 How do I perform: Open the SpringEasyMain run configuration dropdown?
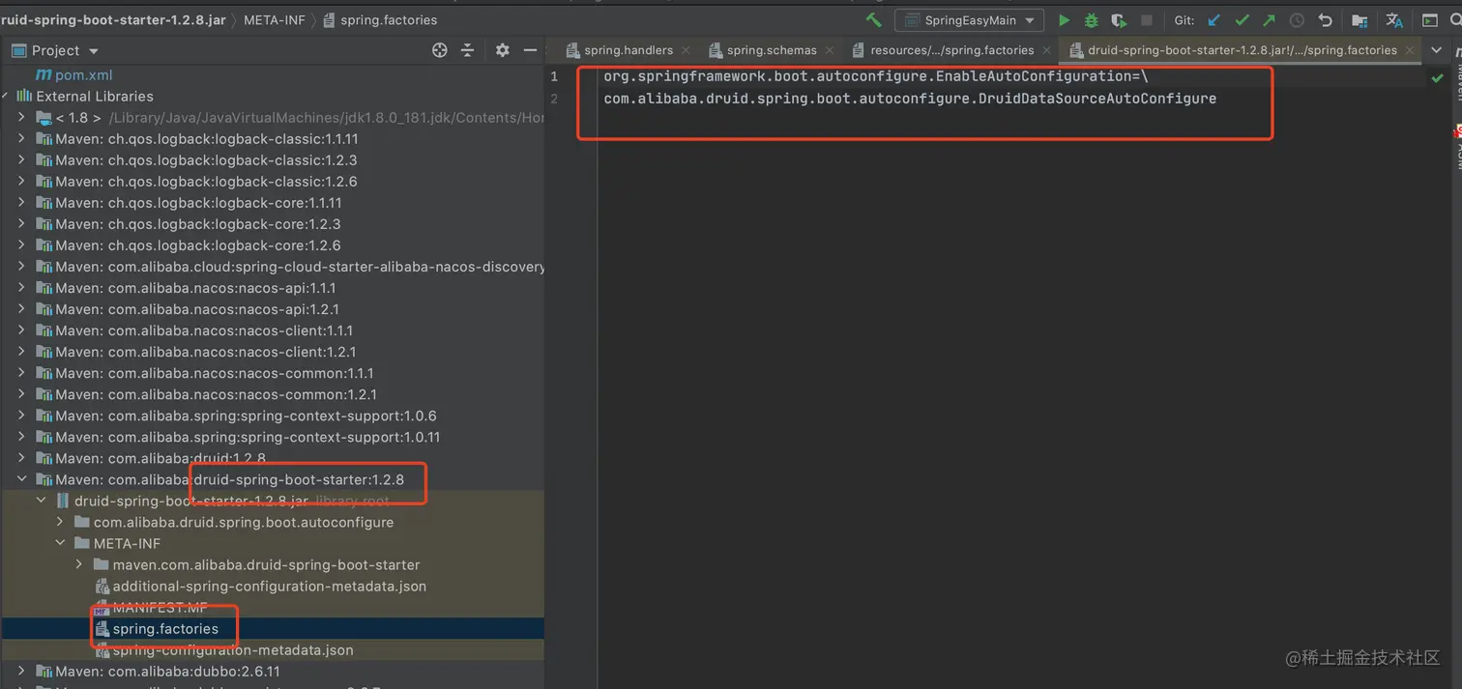point(969,20)
